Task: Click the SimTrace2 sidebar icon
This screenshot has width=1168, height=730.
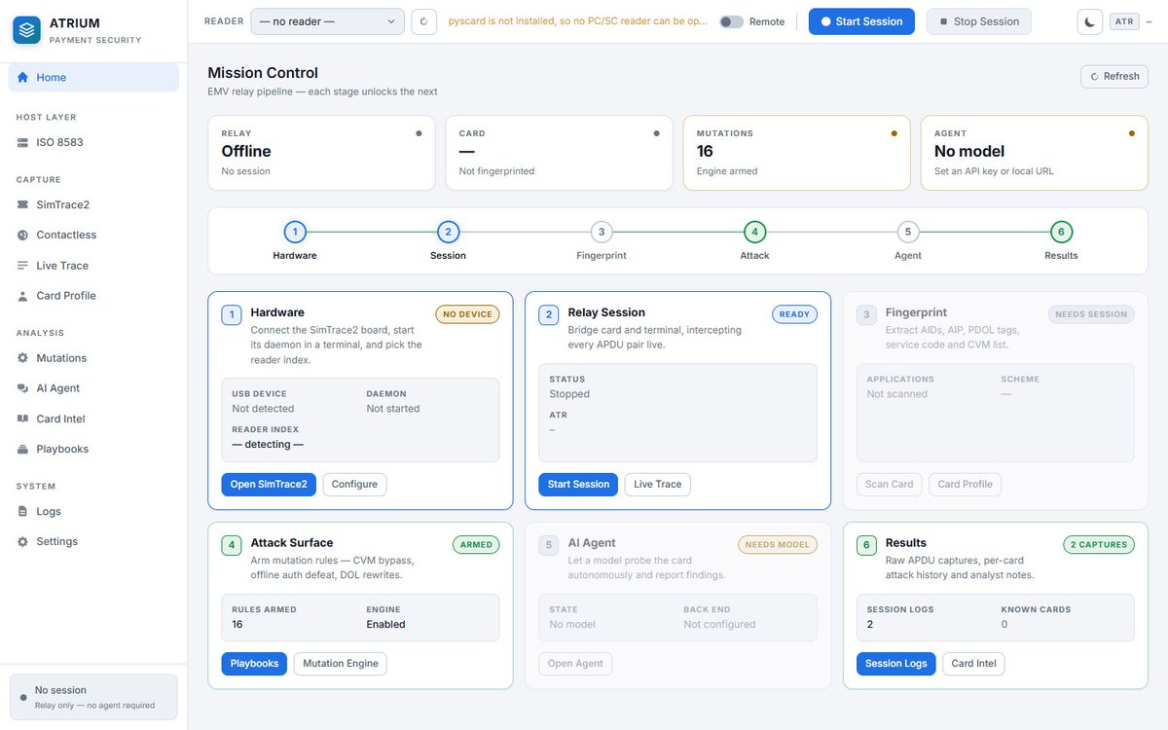Action: tap(23, 205)
